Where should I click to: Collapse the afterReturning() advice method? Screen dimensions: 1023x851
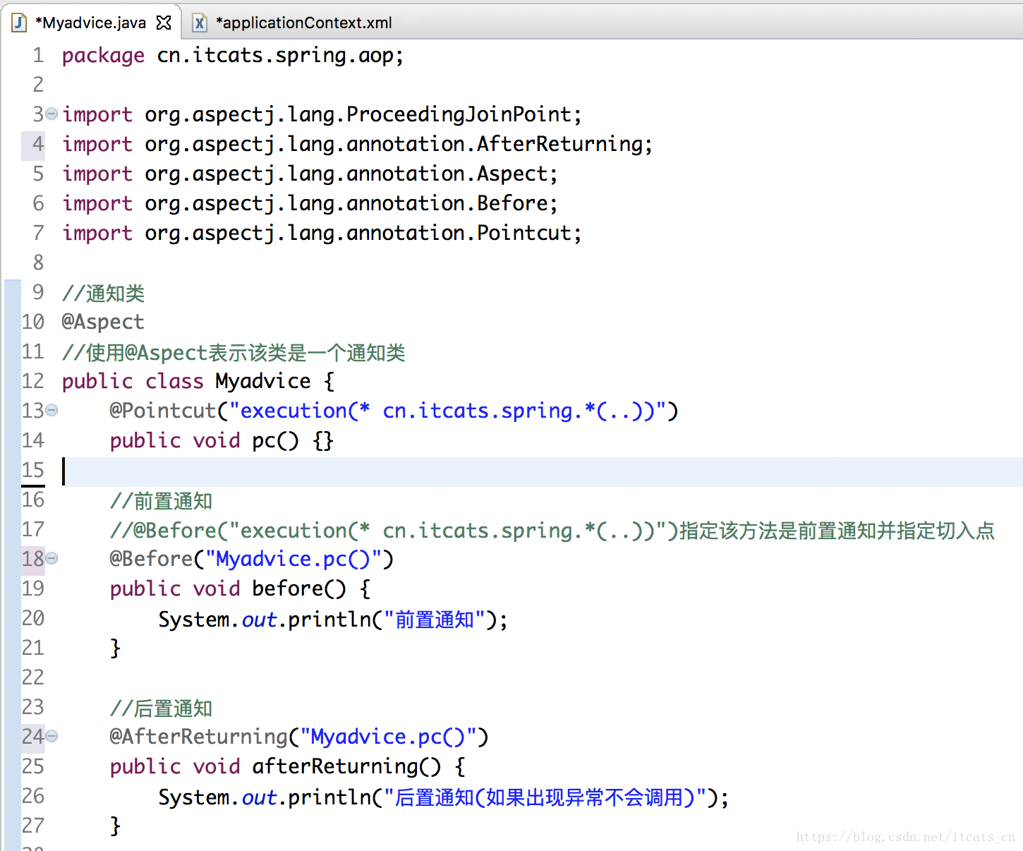click(52, 736)
